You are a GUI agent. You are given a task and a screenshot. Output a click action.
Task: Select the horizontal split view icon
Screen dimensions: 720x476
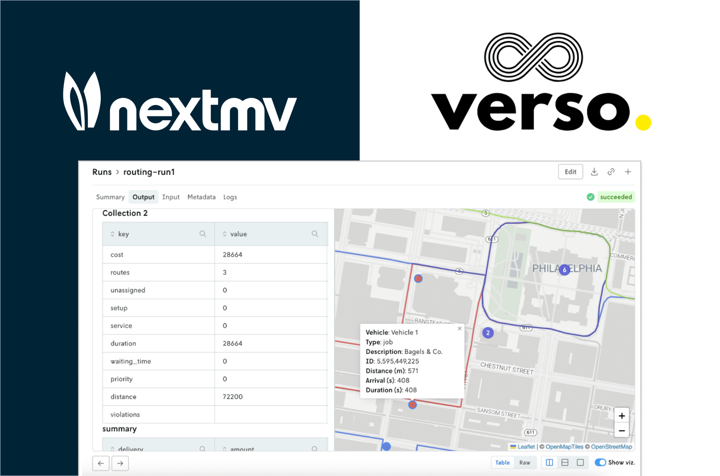pyautogui.click(x=565, y=462)
